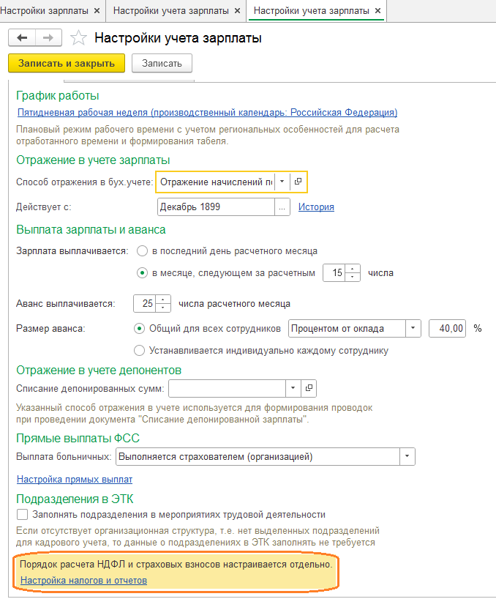Add page to favorites with star icon
The height and width of the screenshot is (599, 496).
click(78, 38)
